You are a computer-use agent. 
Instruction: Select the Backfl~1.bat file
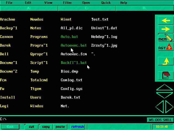point(74,63)
